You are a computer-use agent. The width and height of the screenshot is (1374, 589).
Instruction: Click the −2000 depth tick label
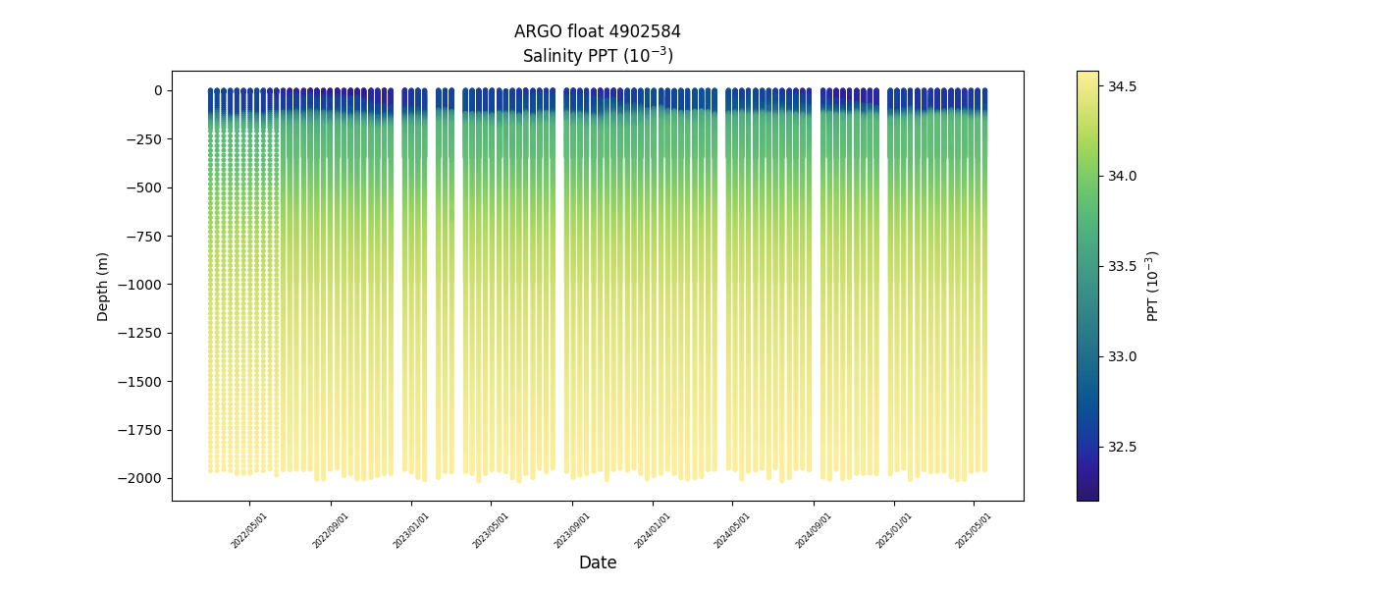(x=143, y=478)
